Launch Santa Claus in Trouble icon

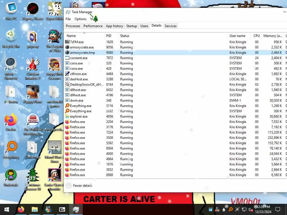(x=54, y=179)
